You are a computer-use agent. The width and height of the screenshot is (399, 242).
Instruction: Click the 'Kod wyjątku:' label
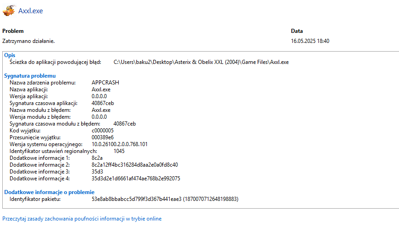(x=25, y=131)
